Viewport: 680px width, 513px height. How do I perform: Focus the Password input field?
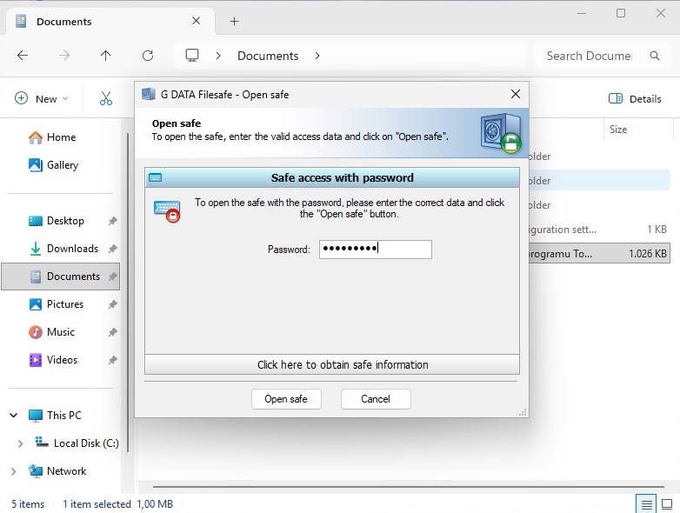376,250
